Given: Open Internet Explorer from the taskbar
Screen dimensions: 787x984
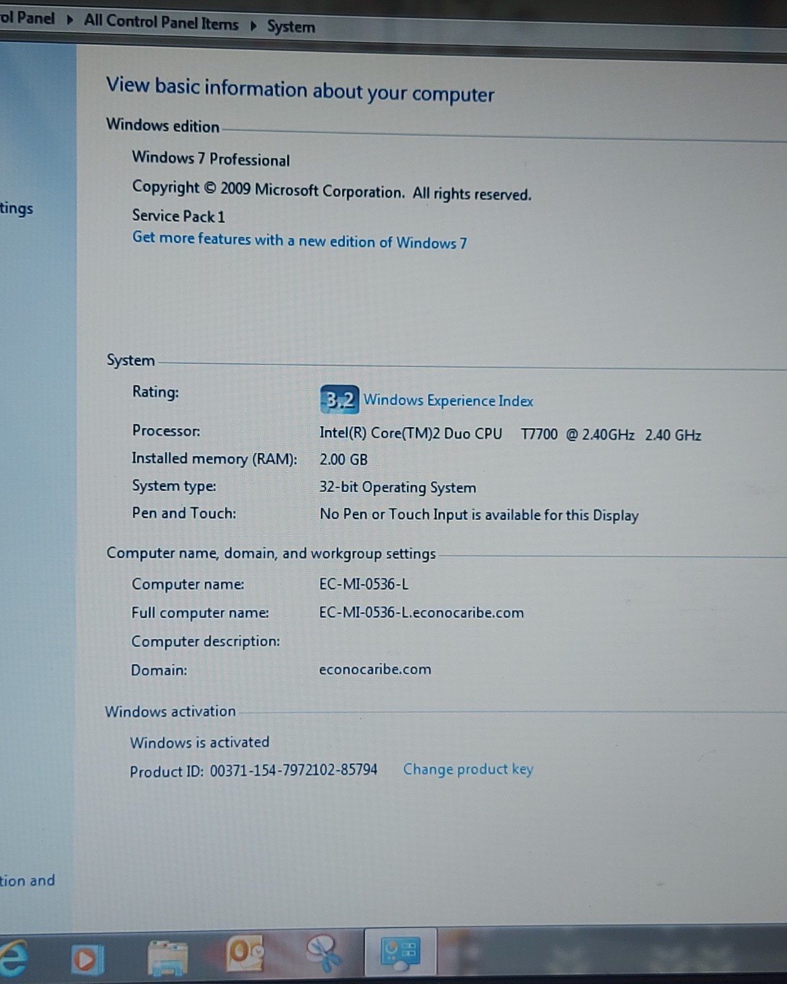Looking at the screenshot, I should coord(14,958).
